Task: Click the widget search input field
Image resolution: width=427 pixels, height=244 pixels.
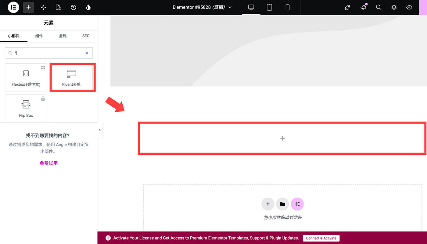Action: 49,53
